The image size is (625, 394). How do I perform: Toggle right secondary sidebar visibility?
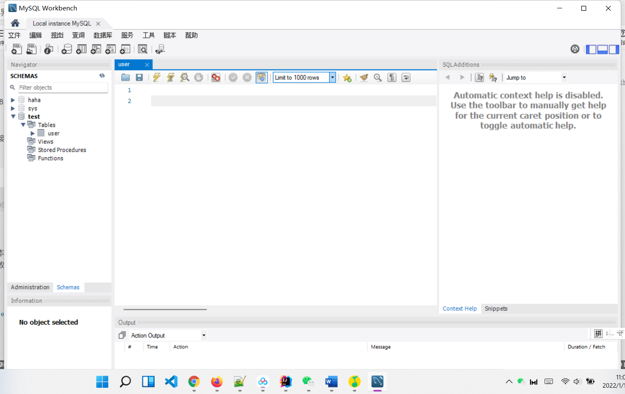tap(614, 50)
